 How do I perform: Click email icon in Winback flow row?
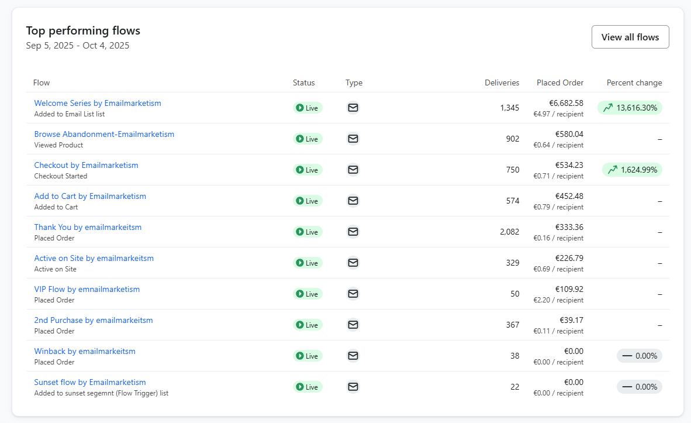click(x=353, y=356)
